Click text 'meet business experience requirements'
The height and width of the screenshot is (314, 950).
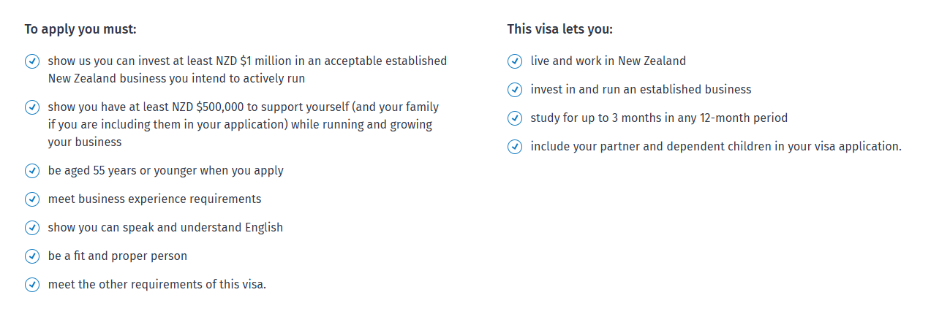point(154,199)
